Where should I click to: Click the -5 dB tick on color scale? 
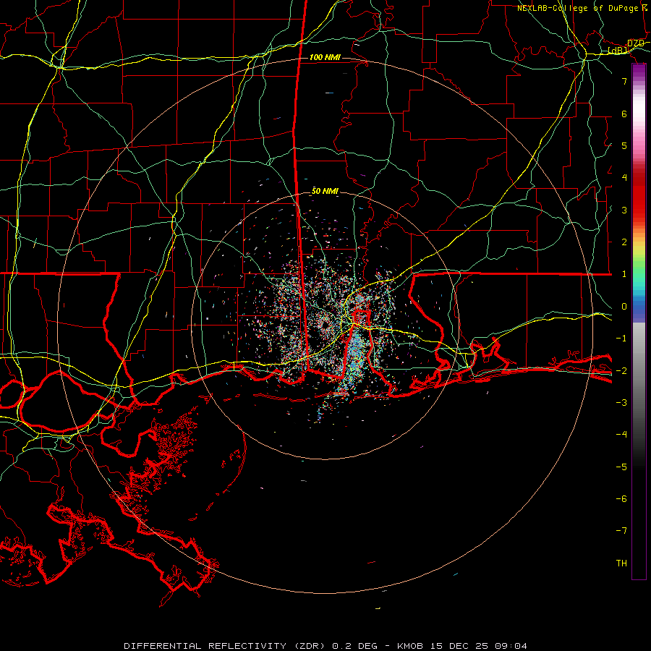tap(621, 467)
